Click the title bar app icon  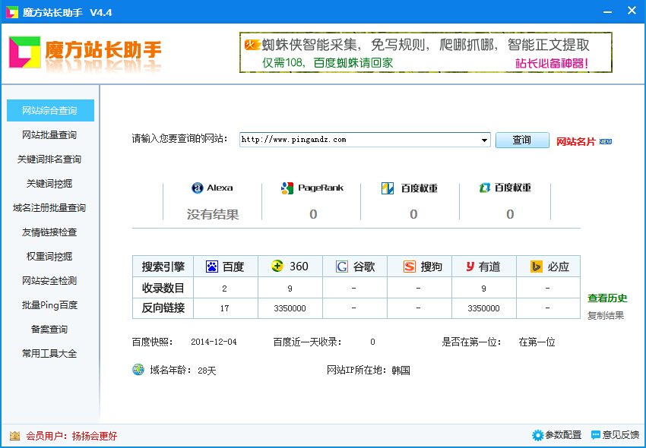coord(12,12)
